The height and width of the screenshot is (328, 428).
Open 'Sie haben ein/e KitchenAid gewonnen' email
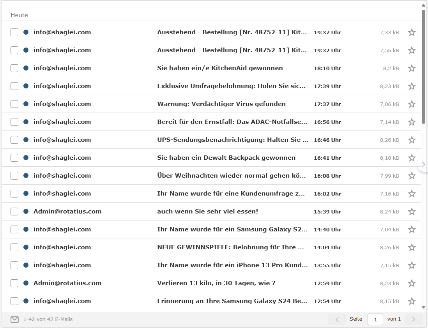(x=220, y=68)
